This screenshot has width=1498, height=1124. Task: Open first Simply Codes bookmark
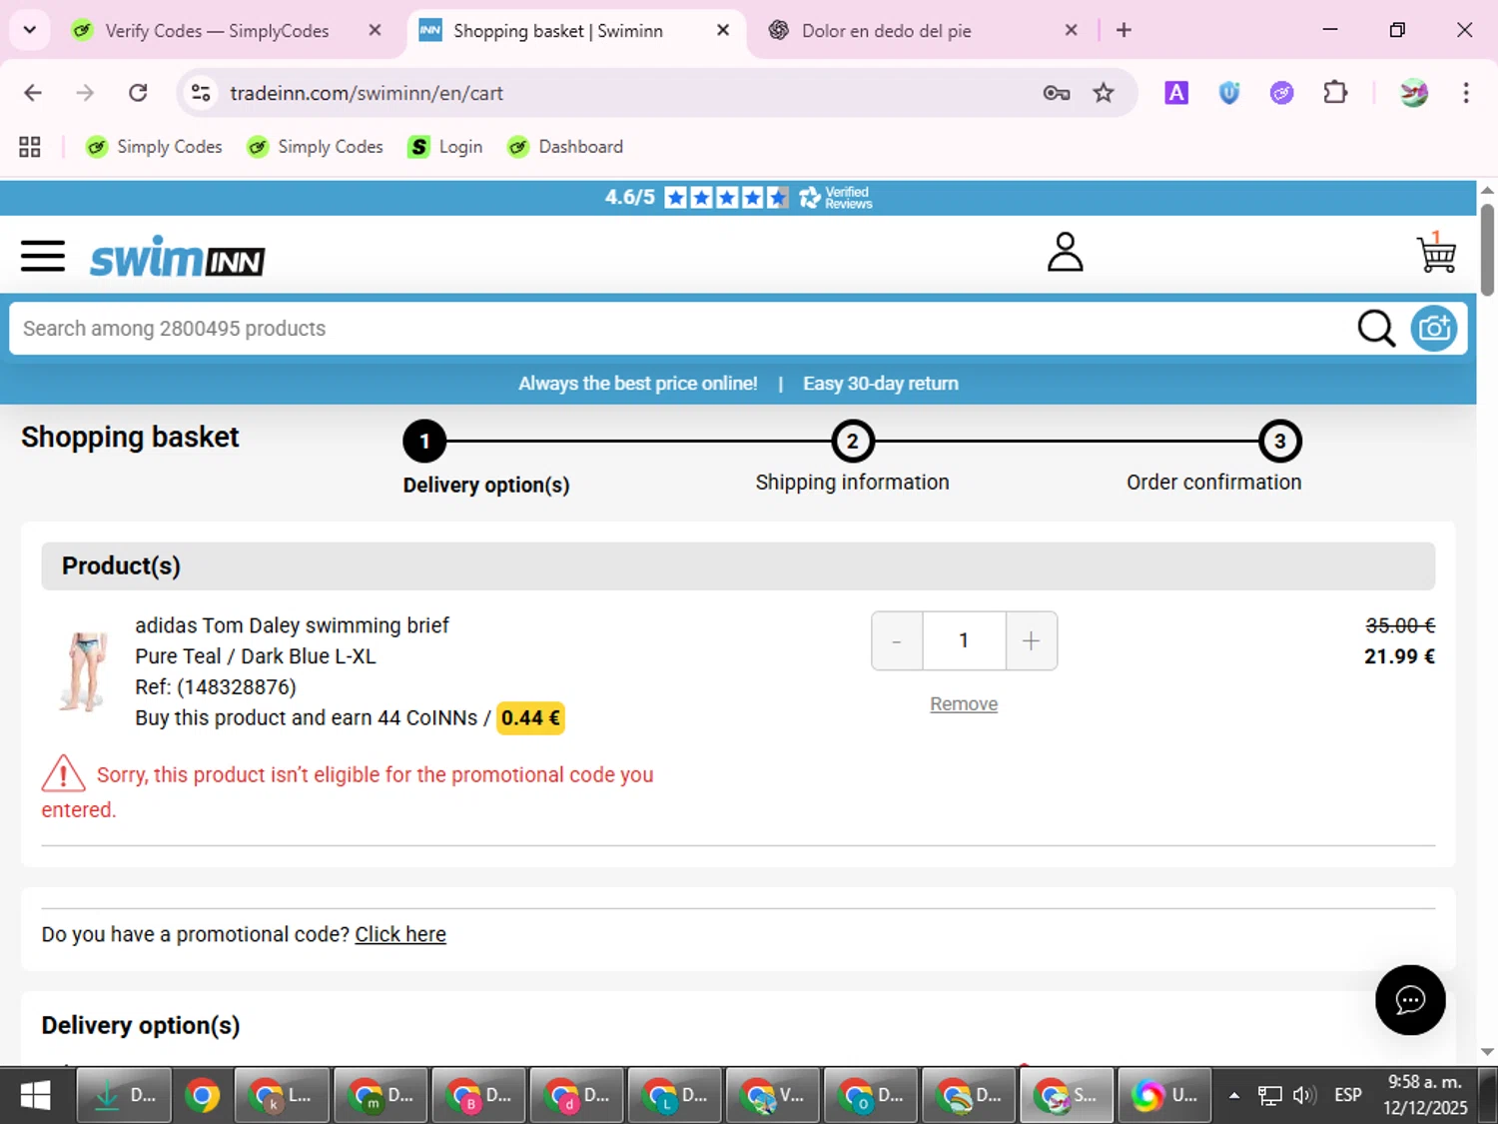tap(154, 147)
